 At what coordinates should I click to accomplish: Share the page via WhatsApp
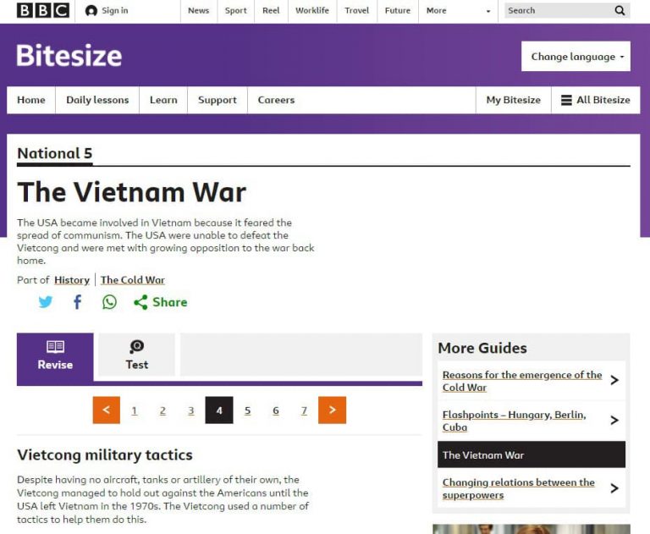pos(109,302)
